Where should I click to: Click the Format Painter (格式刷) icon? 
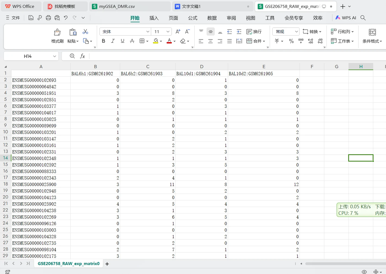point(57,32)
